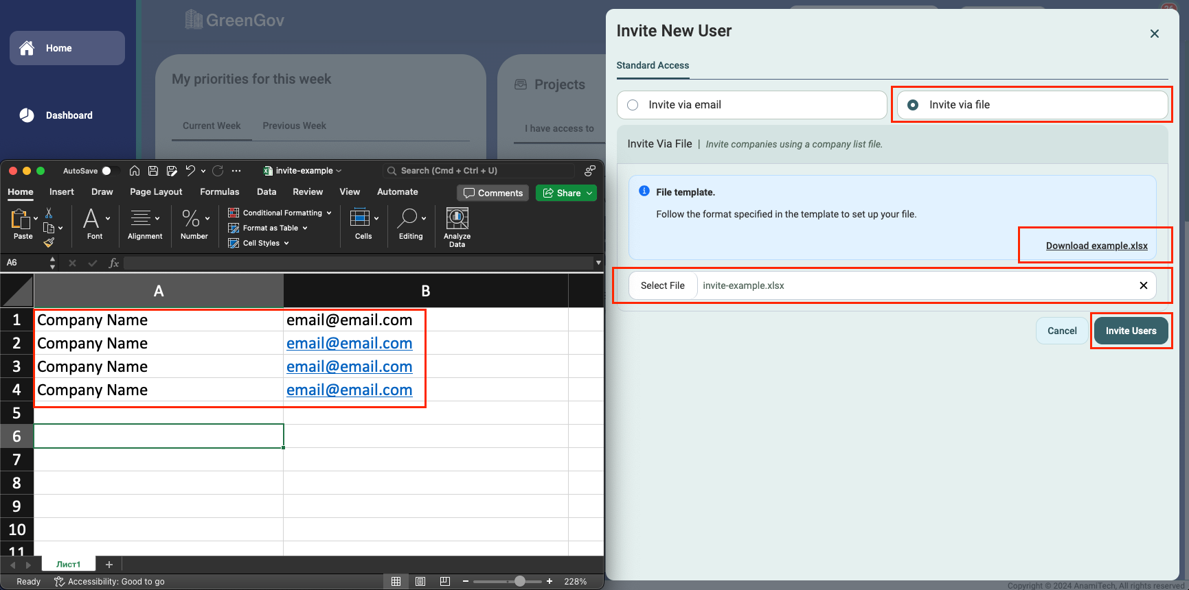Image resolution: width=1189 pixels, height=590 pixels.
Task: Open the Data ribbon tab
Action: tap(267, 192)
